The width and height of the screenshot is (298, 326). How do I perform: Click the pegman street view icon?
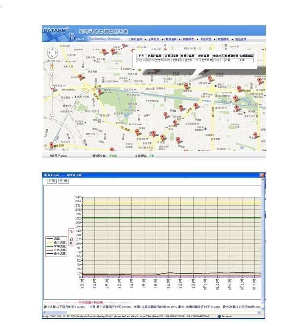pos(52,66)
